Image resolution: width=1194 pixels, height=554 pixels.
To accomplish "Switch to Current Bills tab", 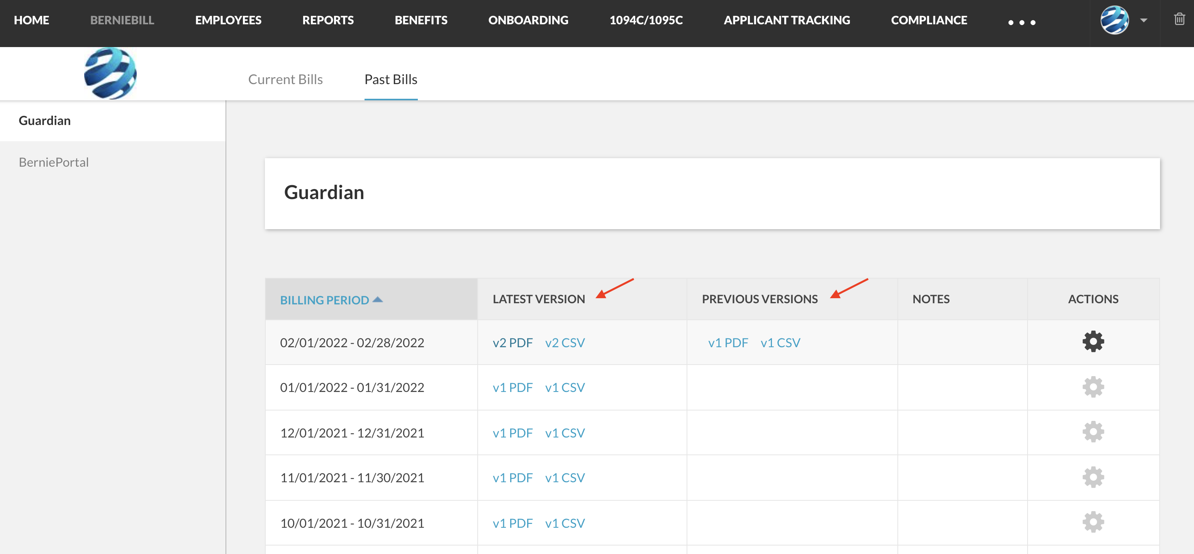I will click(285, 79).
